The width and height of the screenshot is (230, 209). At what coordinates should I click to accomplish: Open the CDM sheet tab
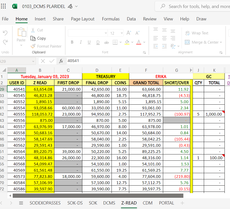click(148, 203)
